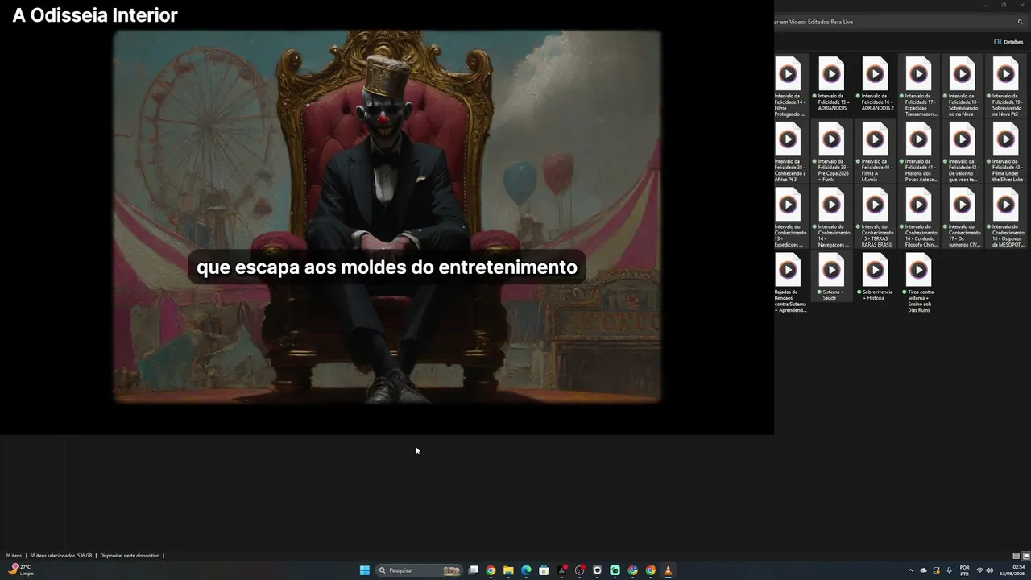
Task: Select file Intervalo da Felicidade 14 + Filme Protegendo
Action: pos(790,87)
